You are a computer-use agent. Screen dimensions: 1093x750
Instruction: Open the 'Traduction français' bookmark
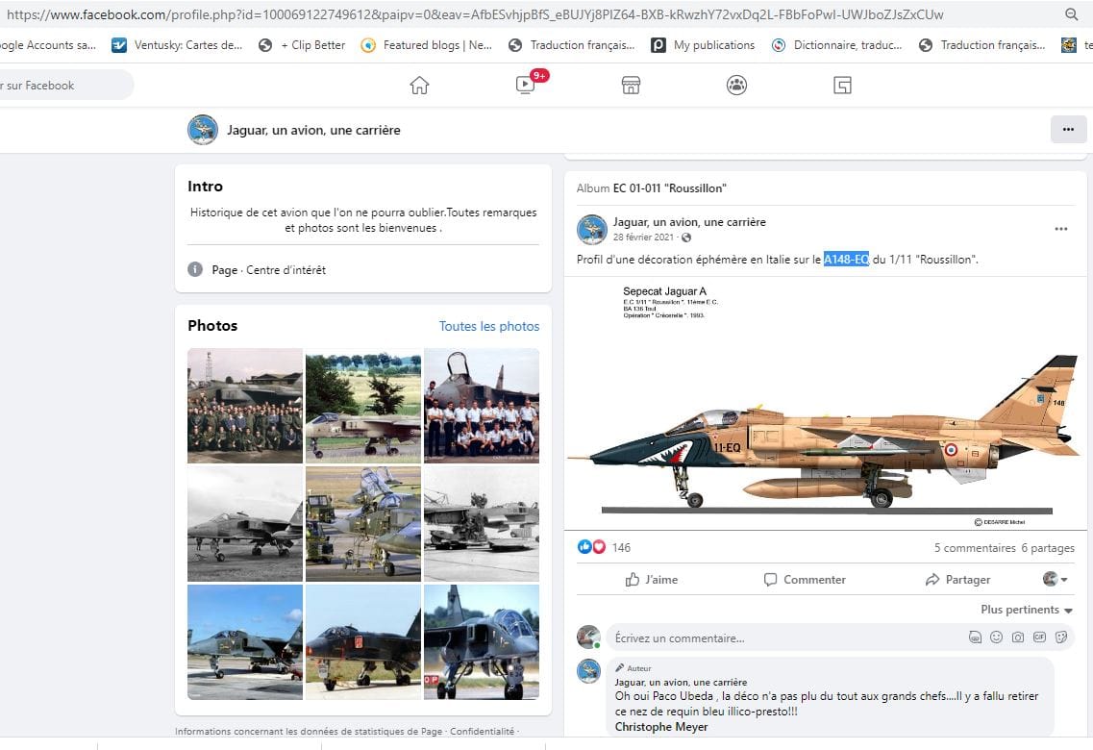click(573, 45)
